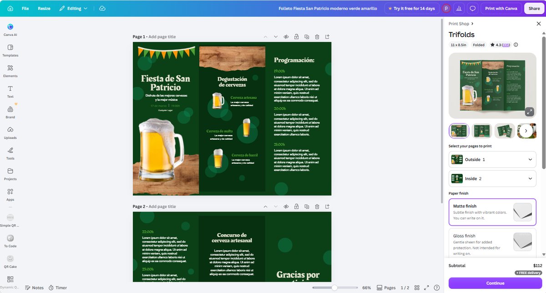Viewport: 546px width, 293px height.
Task: Open Notes at bottom bar
Action: (34, 288)
